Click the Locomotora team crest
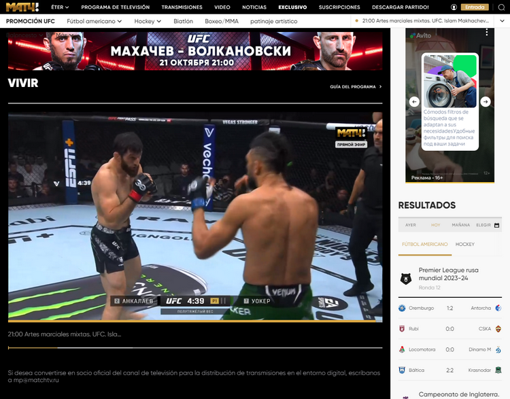Screen dimensions: 510x399 pos(402,349)
